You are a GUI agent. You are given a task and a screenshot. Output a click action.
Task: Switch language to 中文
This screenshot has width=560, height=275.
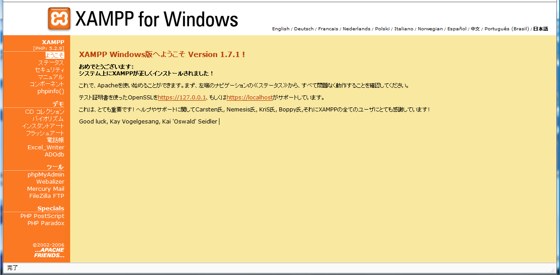[475, 29]
